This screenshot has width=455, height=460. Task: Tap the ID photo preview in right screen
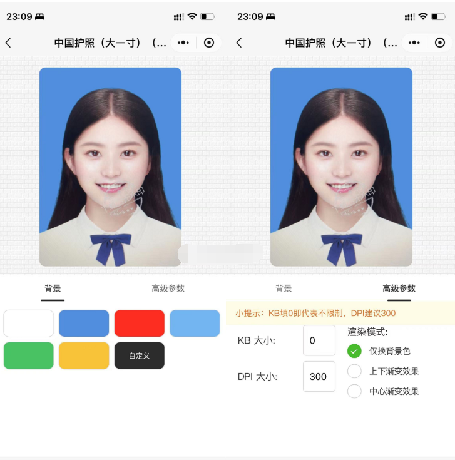pyautogui.click(x=341, y=167)
